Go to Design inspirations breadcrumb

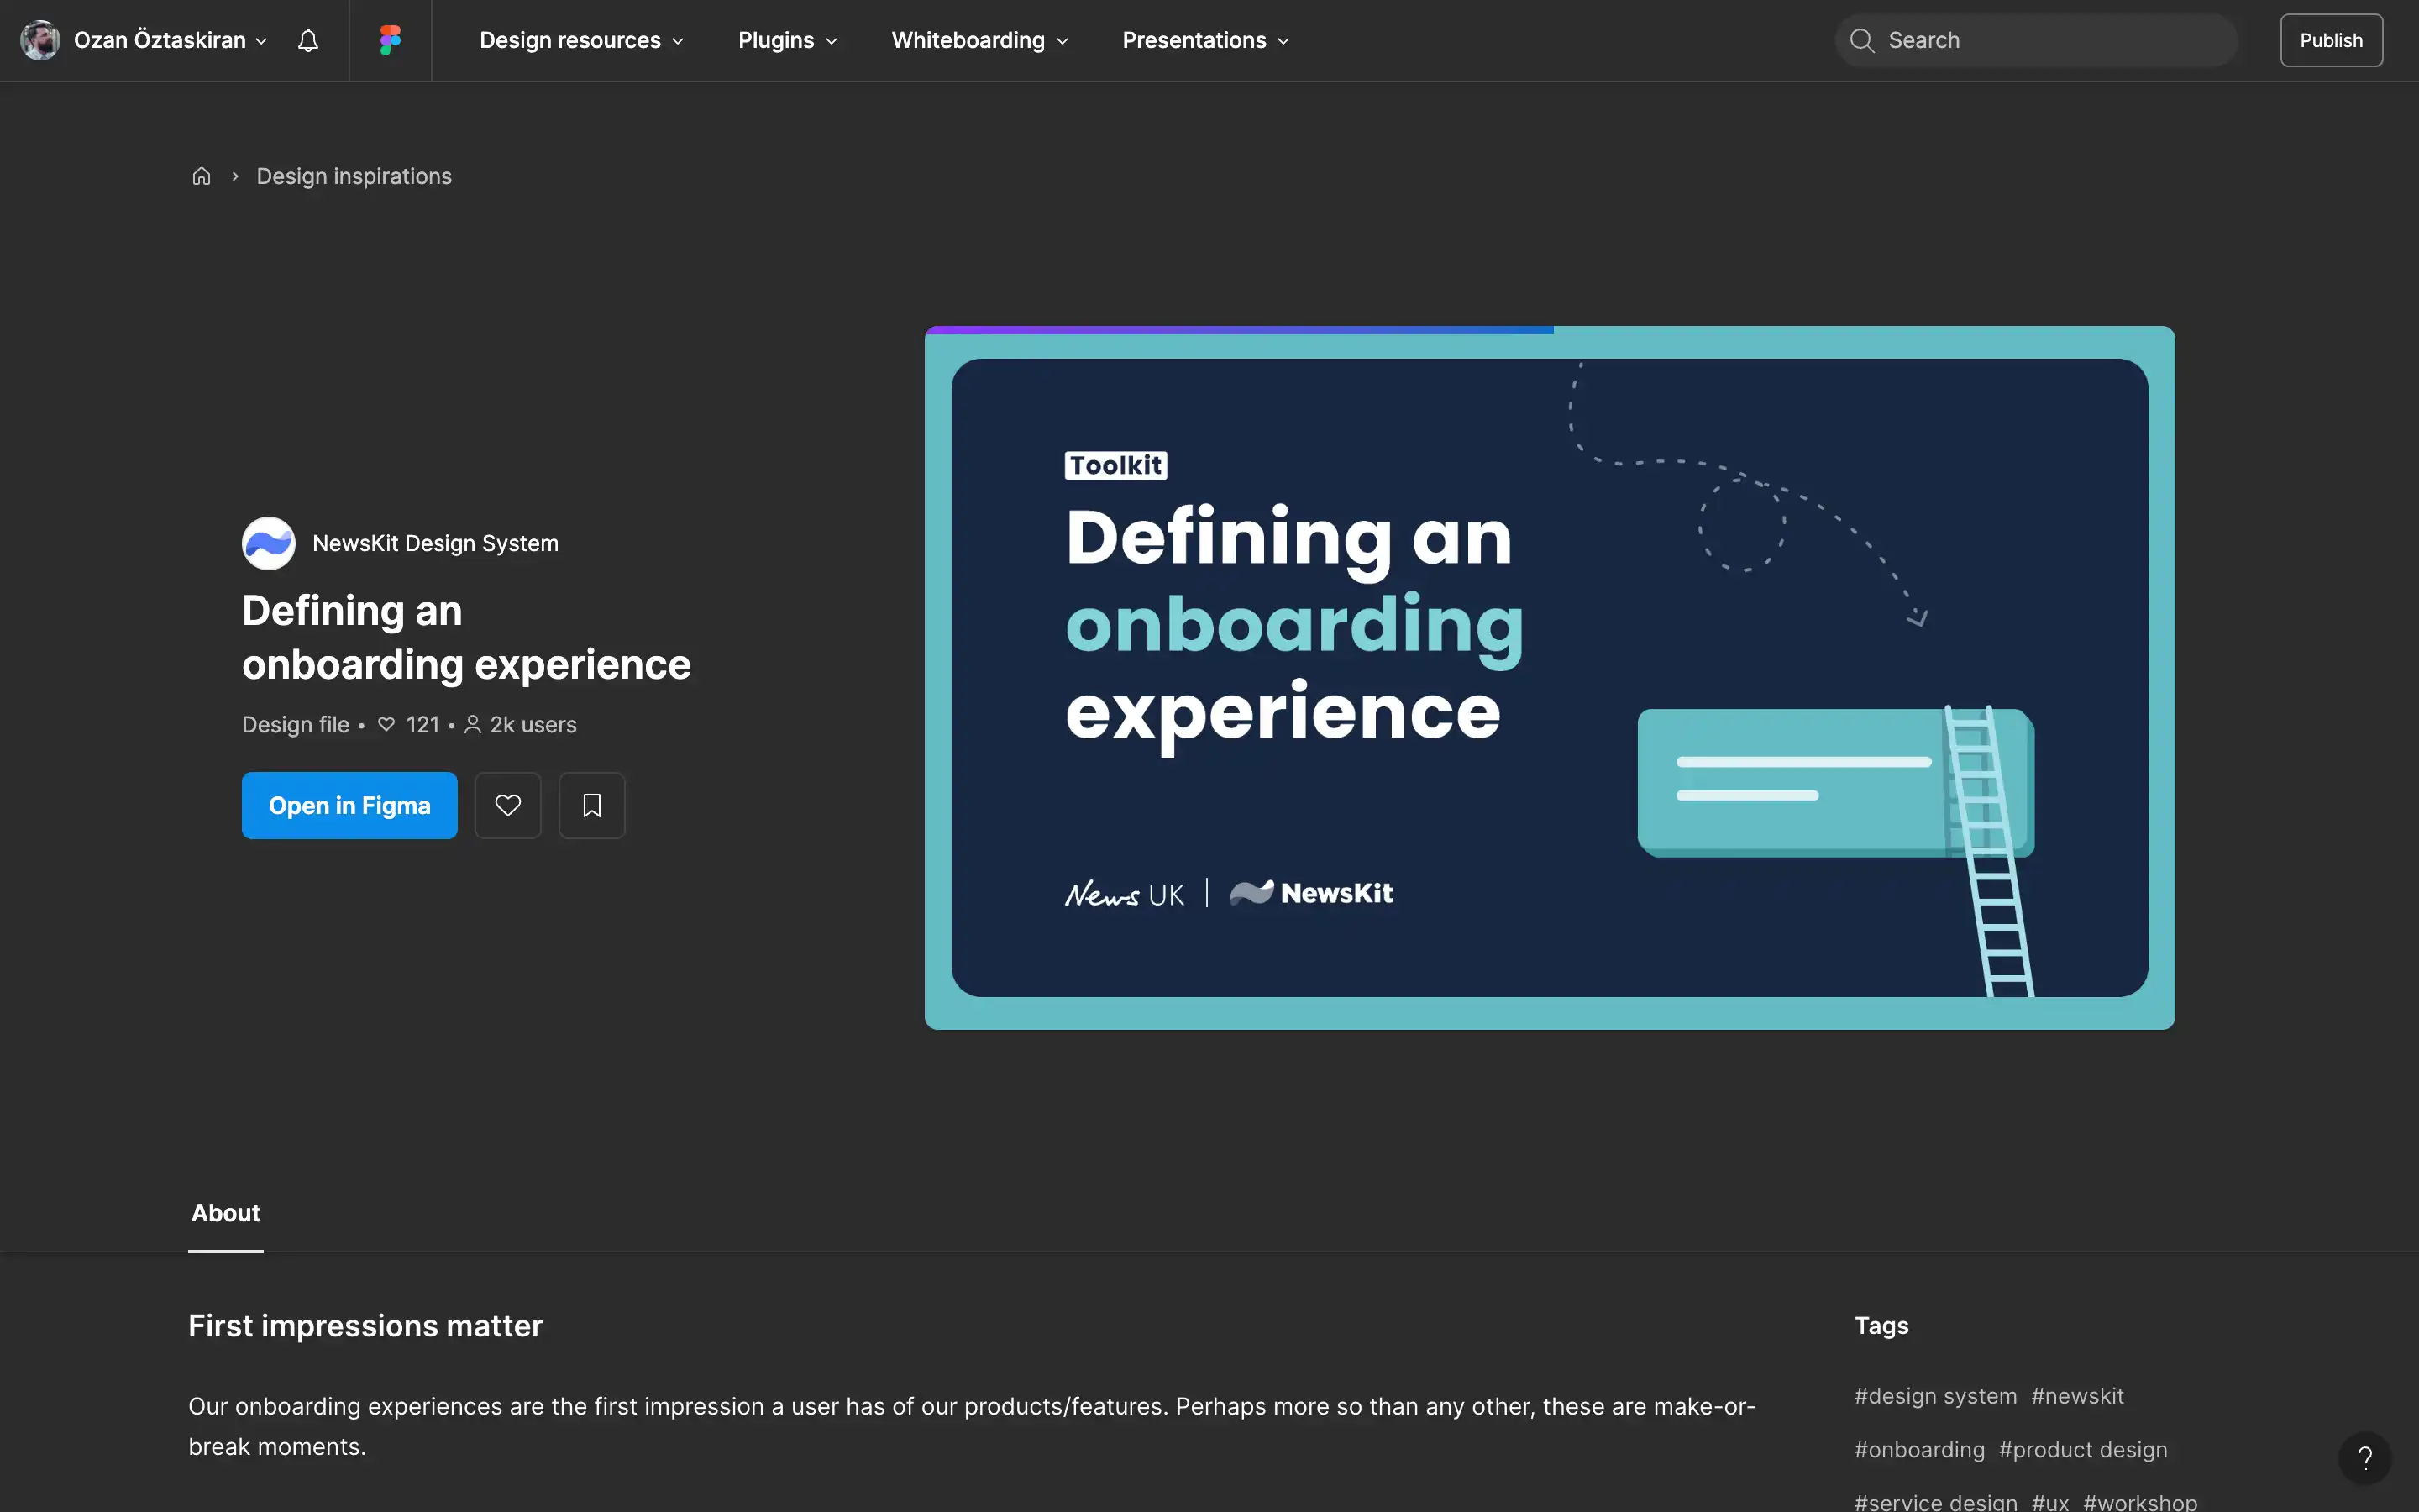[x=354, y=176]
